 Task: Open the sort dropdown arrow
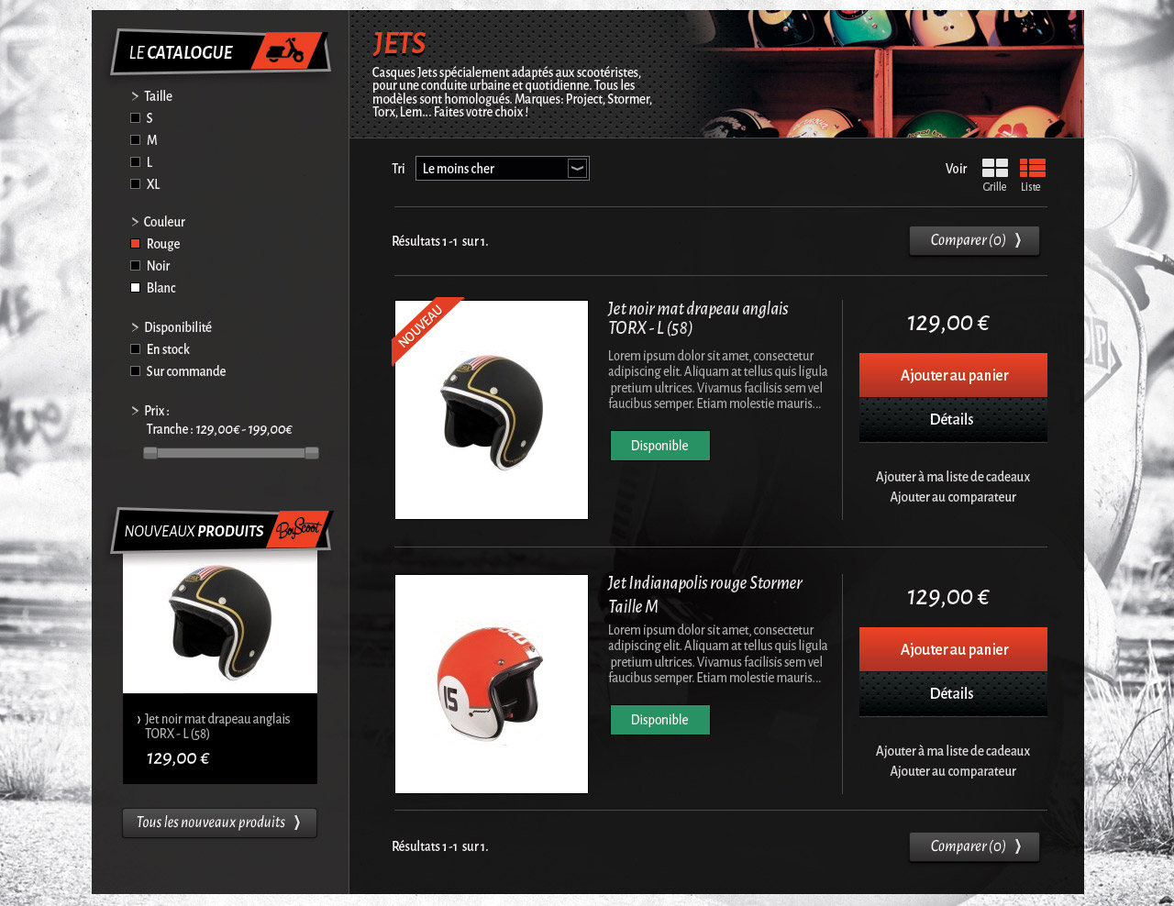point(577,169)
